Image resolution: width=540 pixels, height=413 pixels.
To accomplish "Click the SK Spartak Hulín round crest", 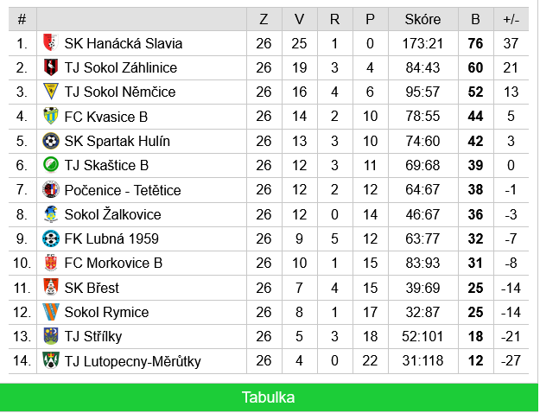I will click(x=51, y=141).
